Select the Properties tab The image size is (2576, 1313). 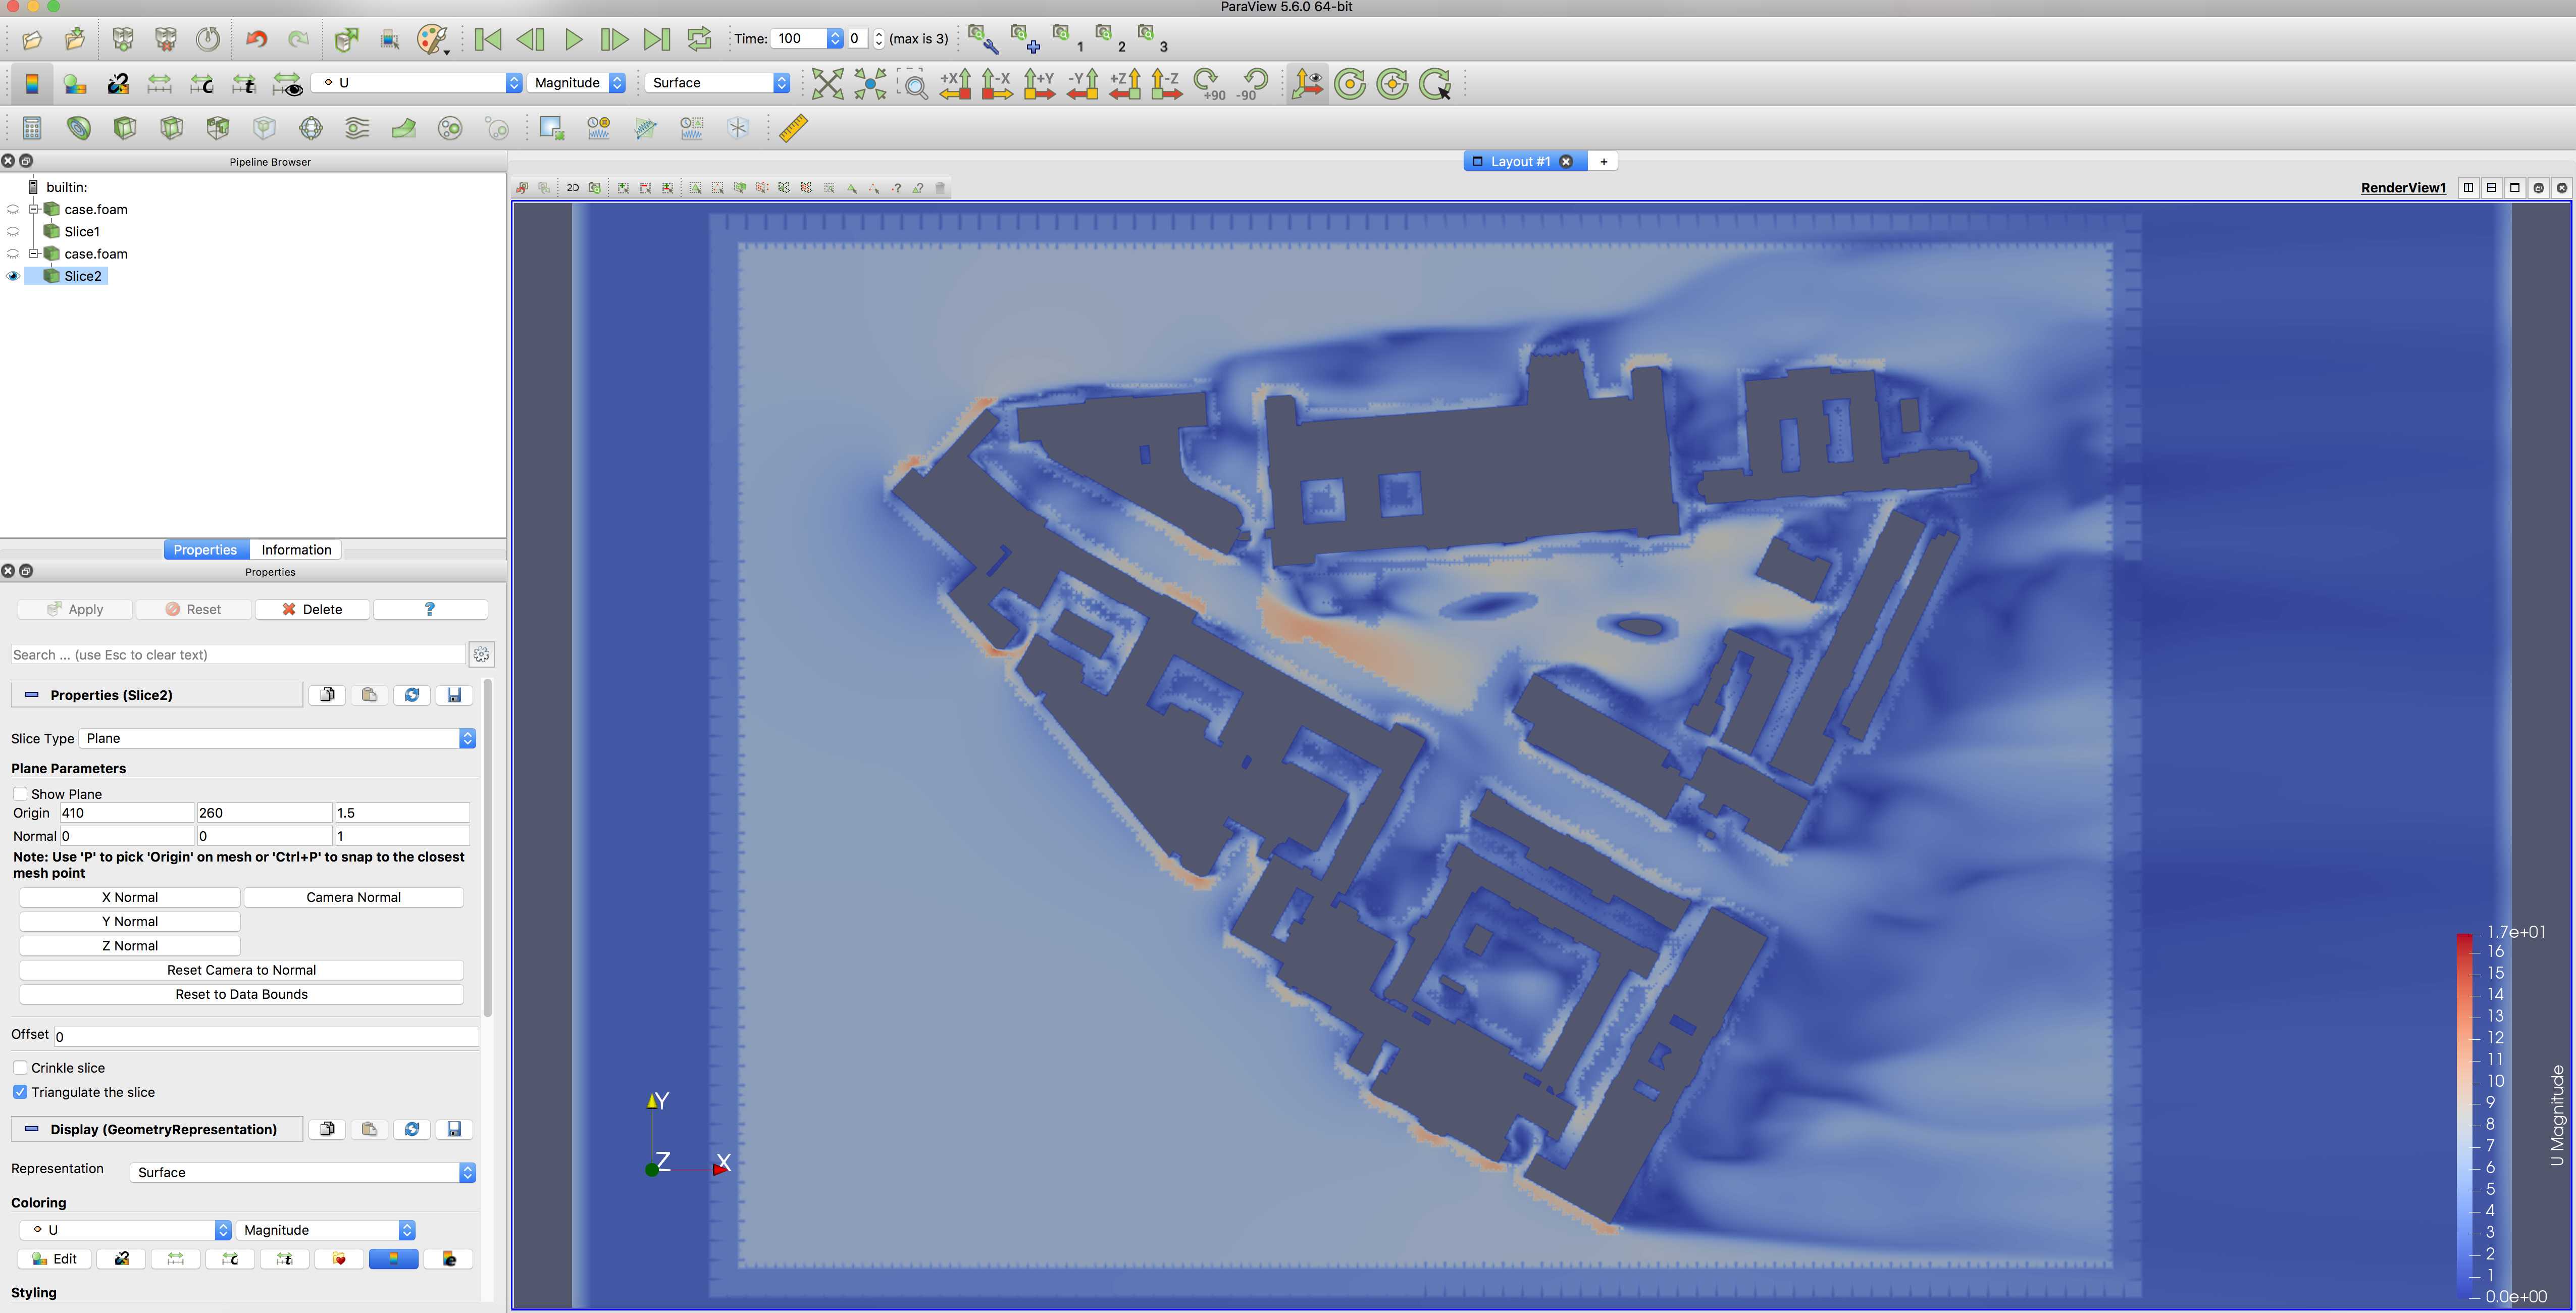click(205, 550)
